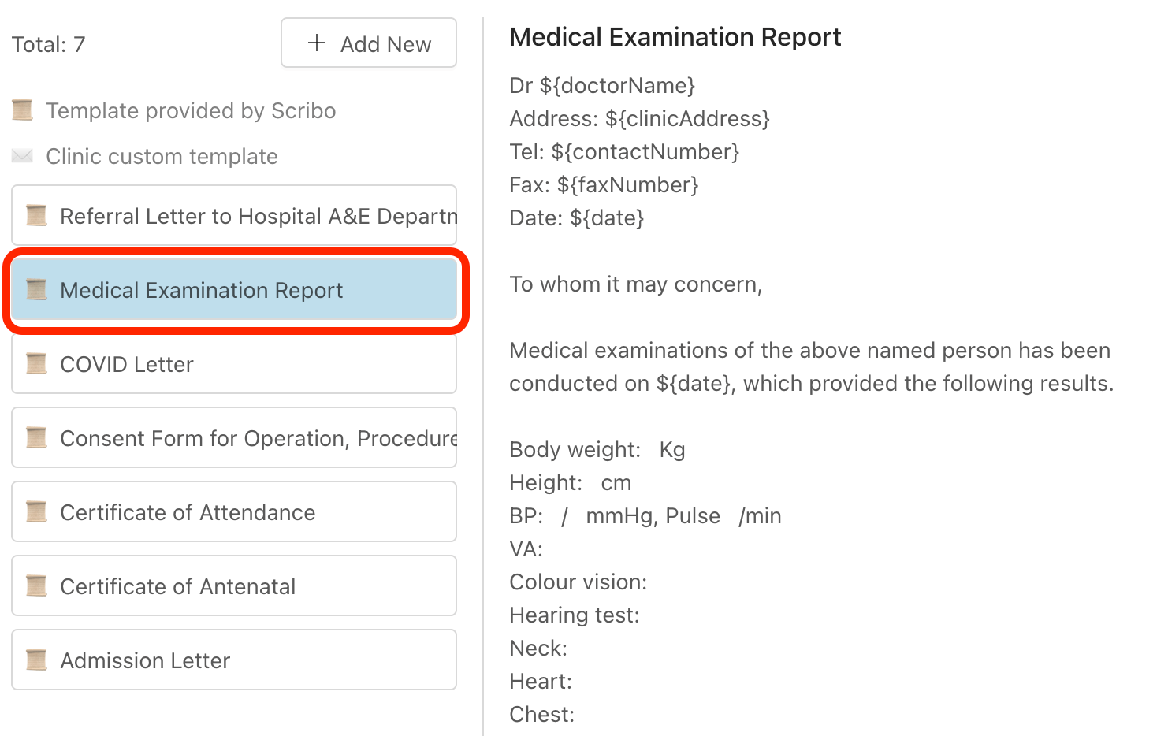Viewport: 1168px width, 736px height.
Task: Click the Medical Examination Report heading in preview
Action: click(675, 37)
